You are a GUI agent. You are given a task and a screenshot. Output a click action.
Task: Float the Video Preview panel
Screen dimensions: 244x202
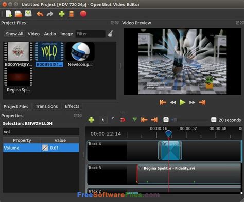(x=237, y=23)
